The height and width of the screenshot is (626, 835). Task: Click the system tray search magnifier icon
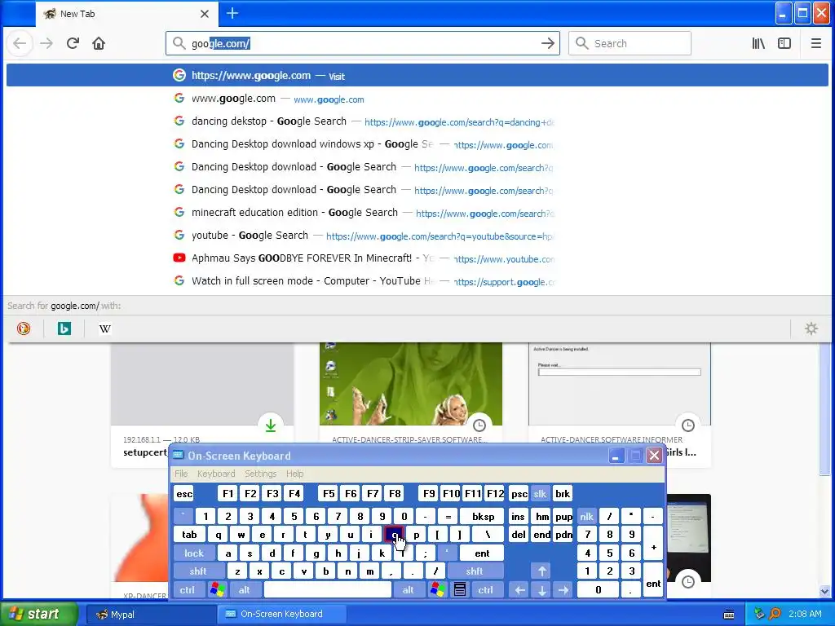click(775, 614)
